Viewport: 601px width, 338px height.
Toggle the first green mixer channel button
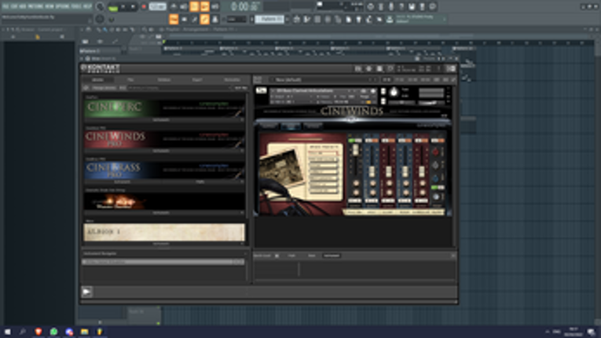click(355, 141)
